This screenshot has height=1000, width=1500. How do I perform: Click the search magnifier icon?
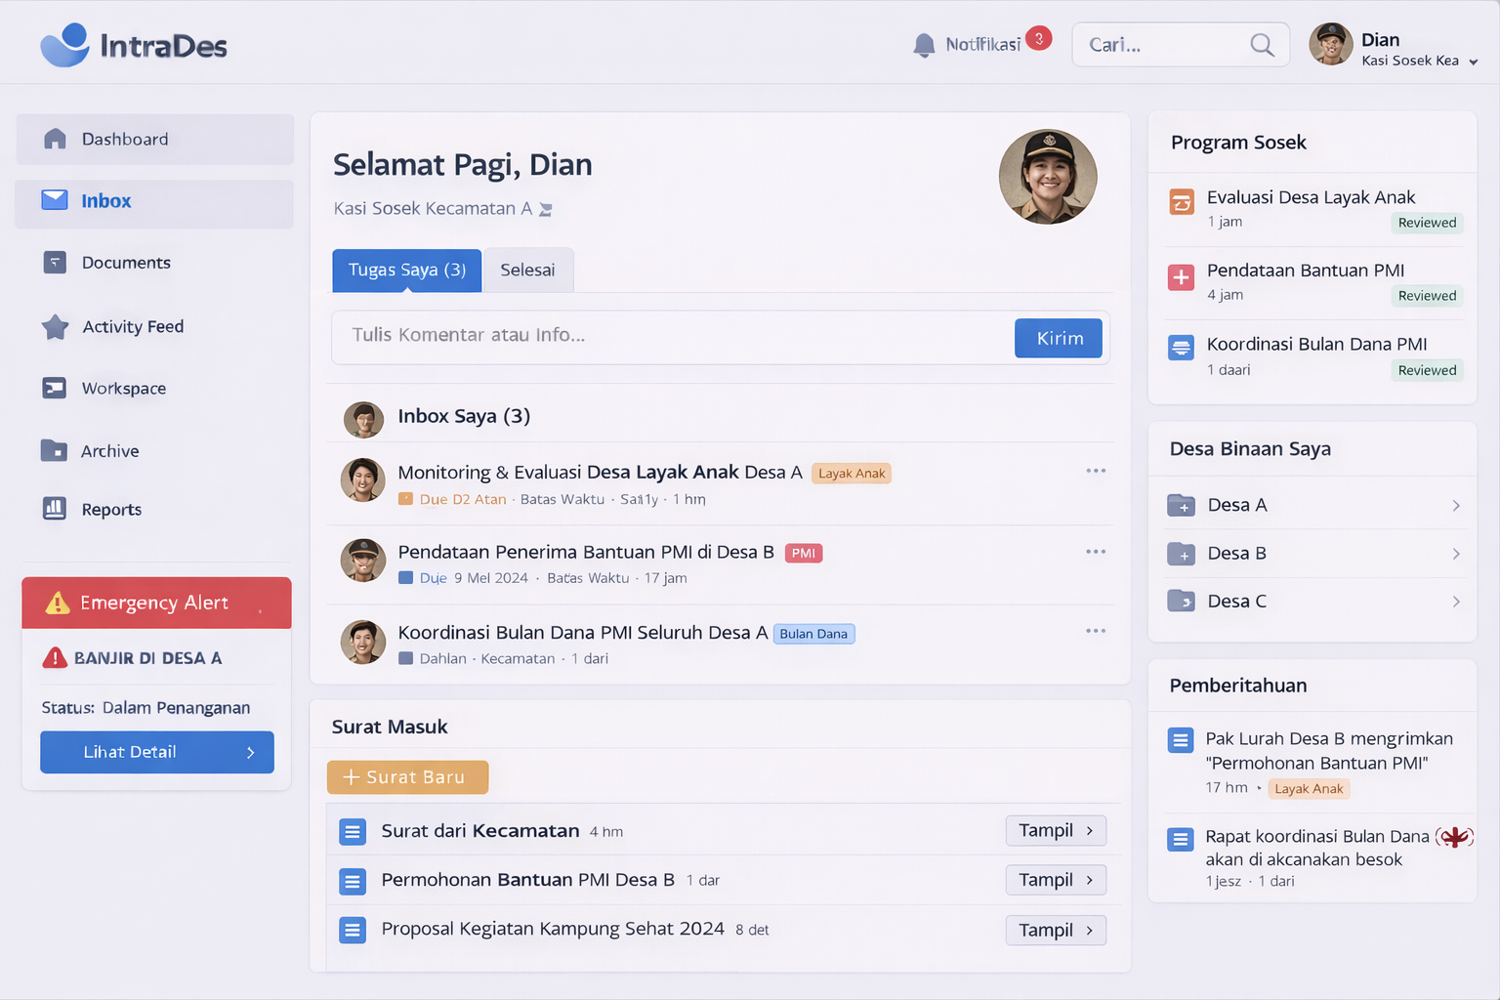click(x=1262, y=45)
